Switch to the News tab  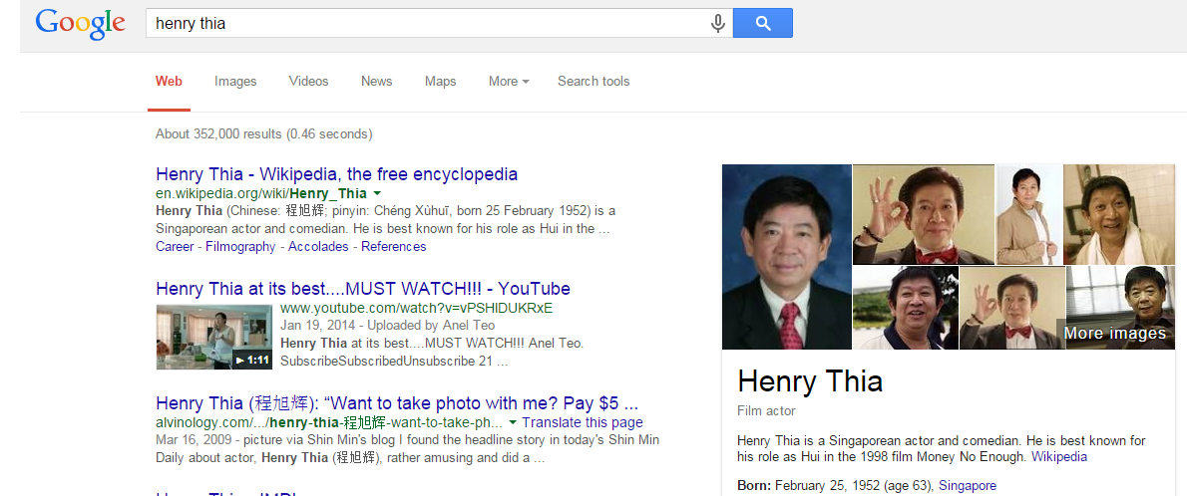[377, 81]
